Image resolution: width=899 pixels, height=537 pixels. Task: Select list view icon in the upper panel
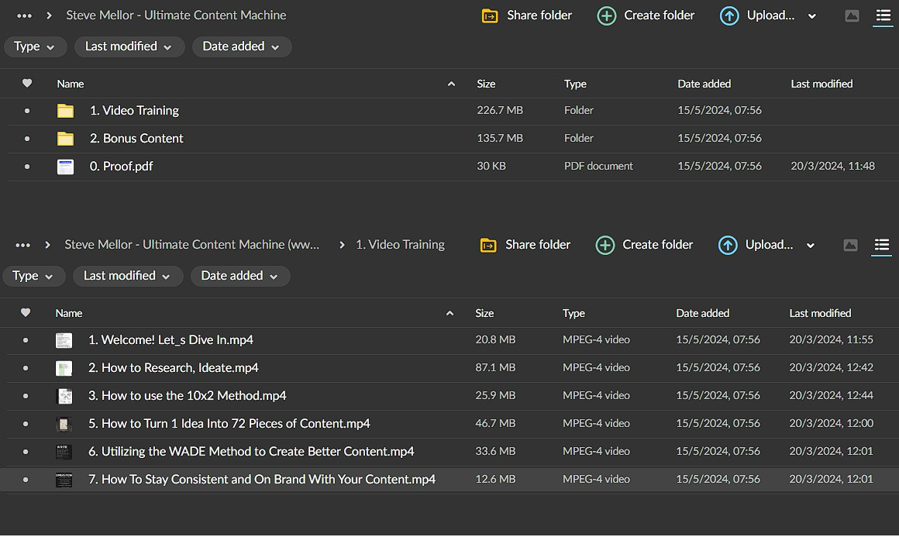[883, 16]
